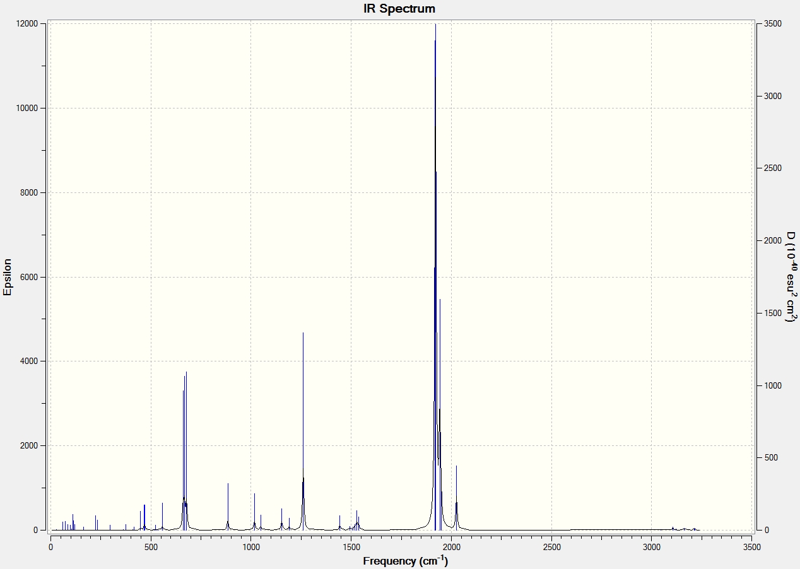Screen dimensions: 800x569
Task: Click the IR Spectrum chart title
Action: coord(399,9)
